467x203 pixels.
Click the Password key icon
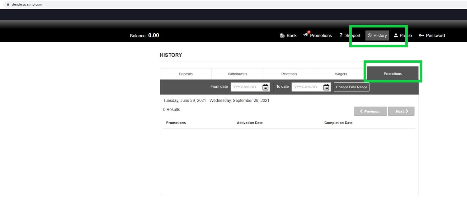(421, 36)
